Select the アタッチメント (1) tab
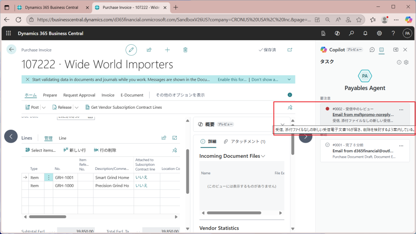Screen dimensions: 416x234 click(x=245, y=142)
